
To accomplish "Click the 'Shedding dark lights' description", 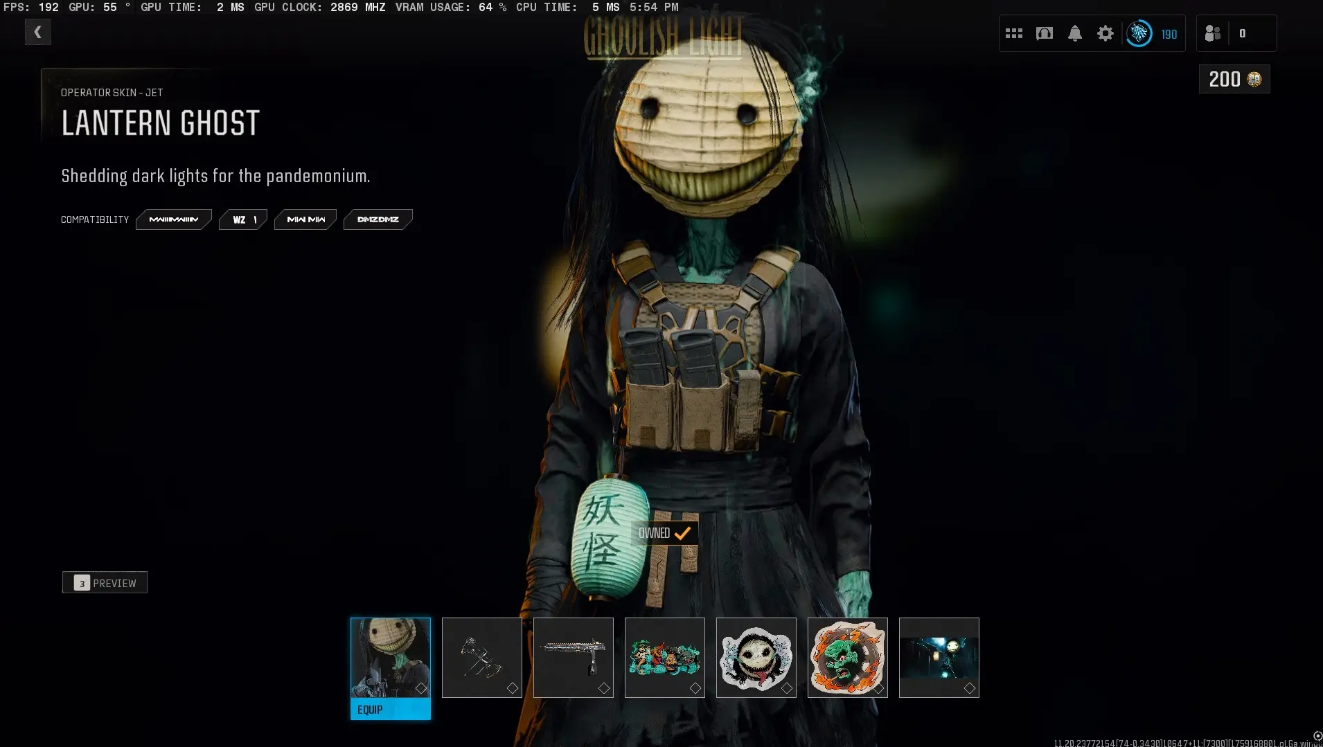I will point(215,176).
